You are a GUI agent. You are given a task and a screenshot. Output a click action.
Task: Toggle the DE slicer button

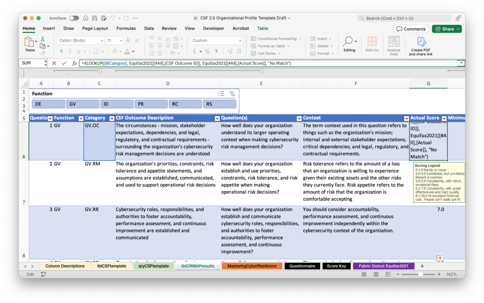tap(48, 104)
